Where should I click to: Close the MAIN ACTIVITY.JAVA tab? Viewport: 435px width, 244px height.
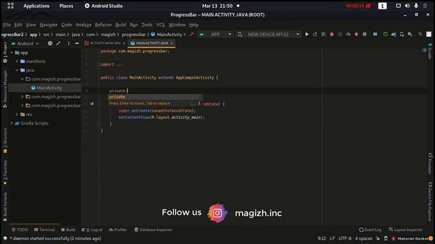pos(172,43)
